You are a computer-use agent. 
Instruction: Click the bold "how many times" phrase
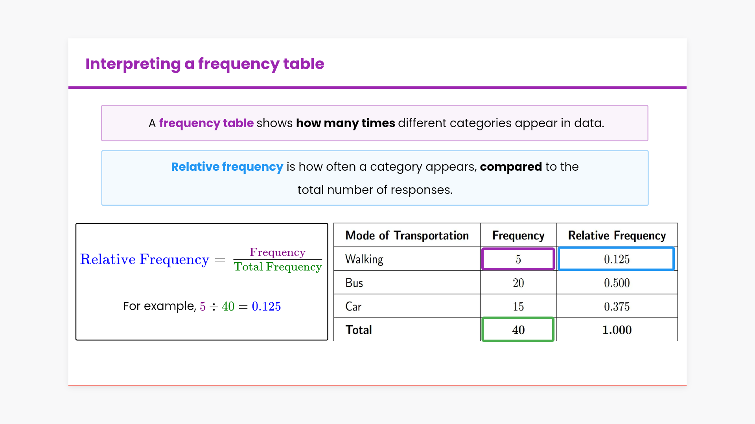coord(345,123)
